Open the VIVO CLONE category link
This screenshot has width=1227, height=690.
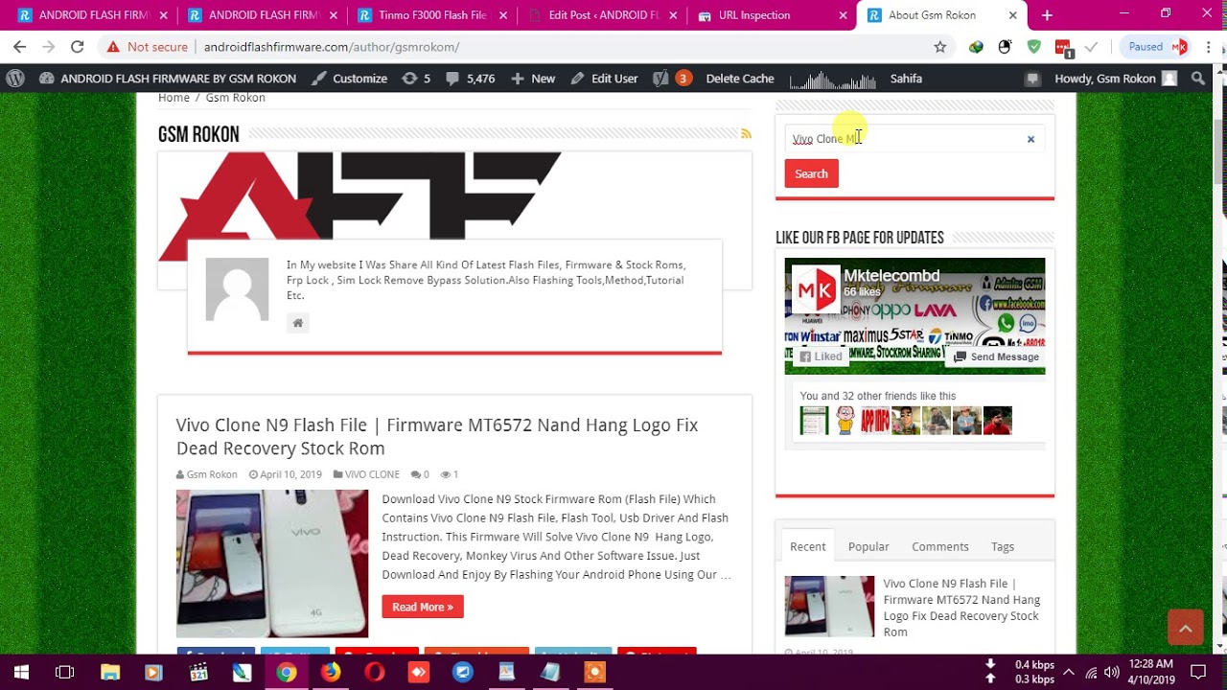coord(372,474)
